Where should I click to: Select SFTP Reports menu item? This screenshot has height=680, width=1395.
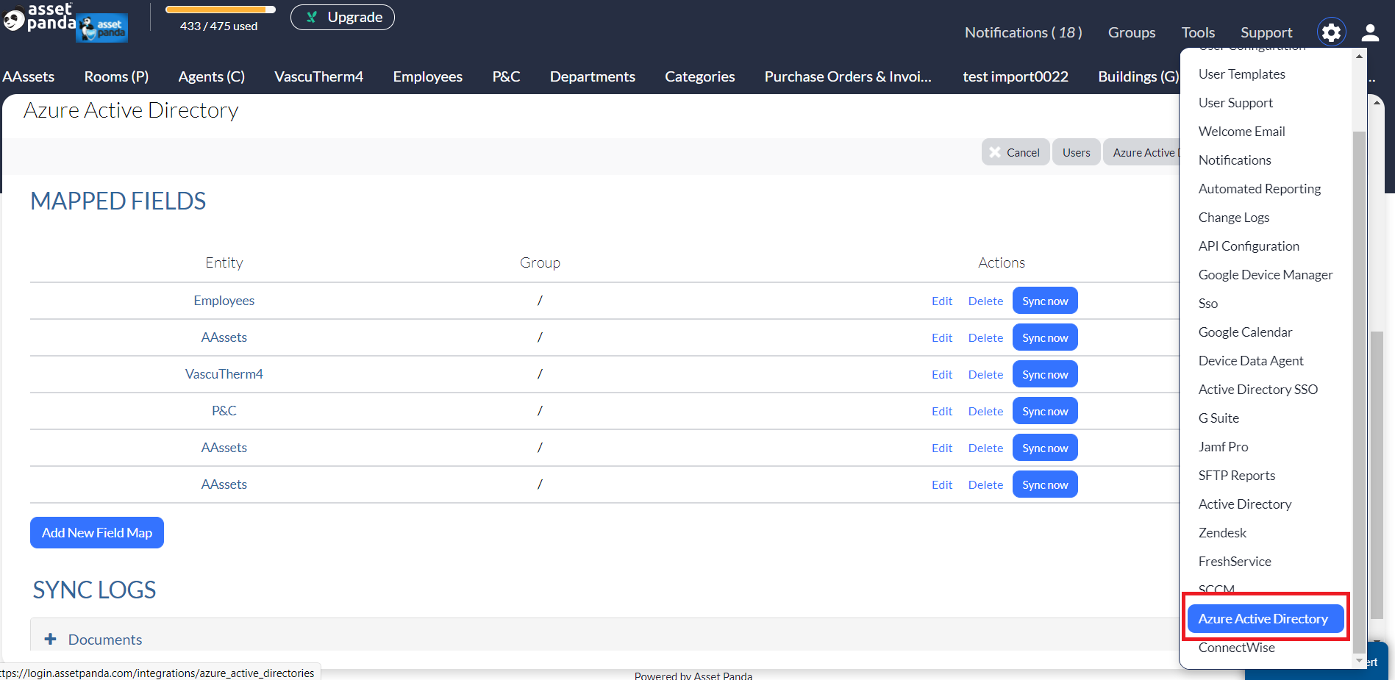1237,476
